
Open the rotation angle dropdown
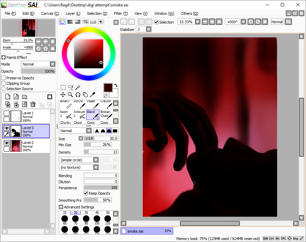[243, 22]
